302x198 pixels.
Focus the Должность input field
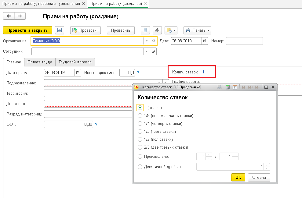88,104
